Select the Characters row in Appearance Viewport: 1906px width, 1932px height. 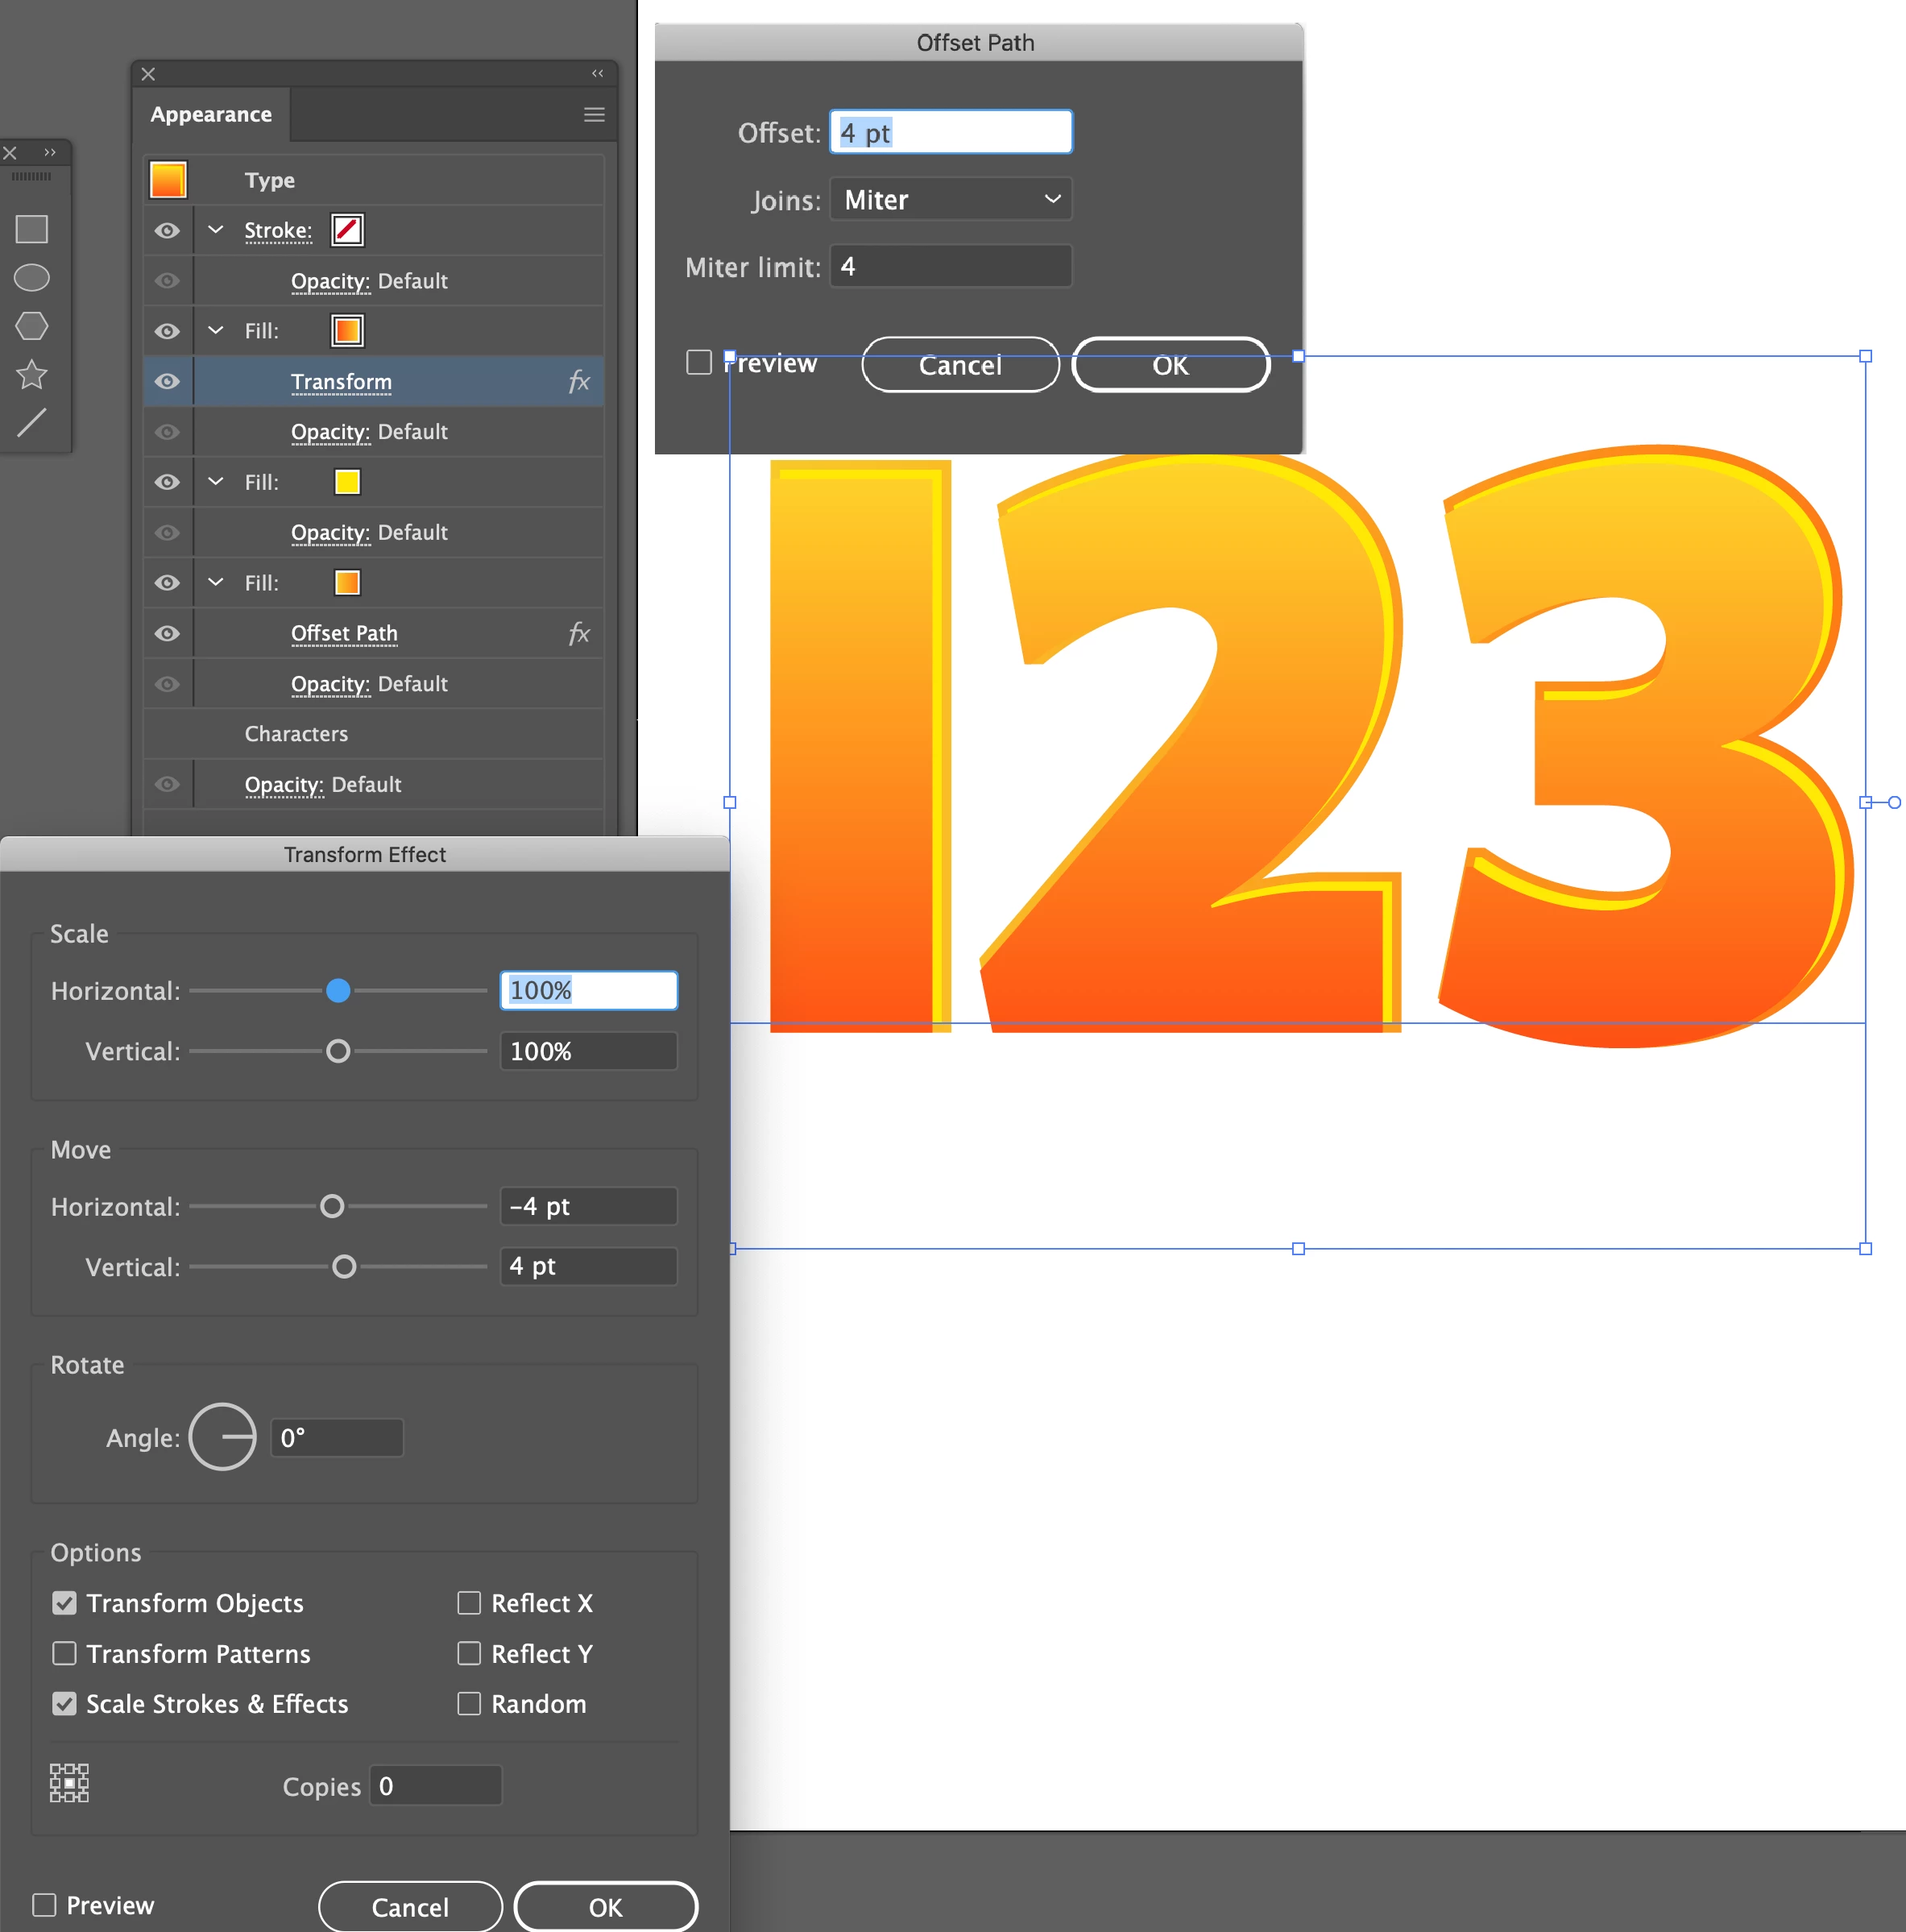(297, 734)
